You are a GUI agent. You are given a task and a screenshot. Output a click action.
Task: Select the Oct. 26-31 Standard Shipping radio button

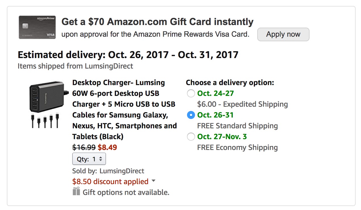coord(191,115)
